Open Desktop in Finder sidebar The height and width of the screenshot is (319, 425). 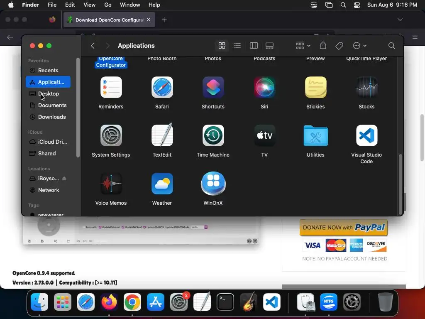point(48,93)
